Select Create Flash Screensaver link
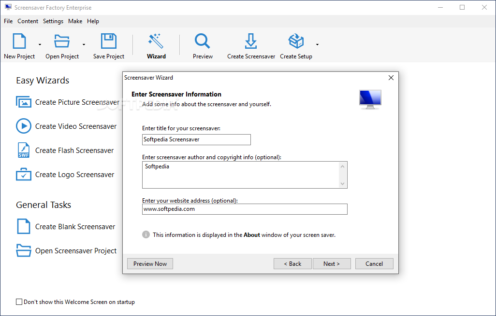The width and height of the screenshot is (496, 316). coord(74,150)
